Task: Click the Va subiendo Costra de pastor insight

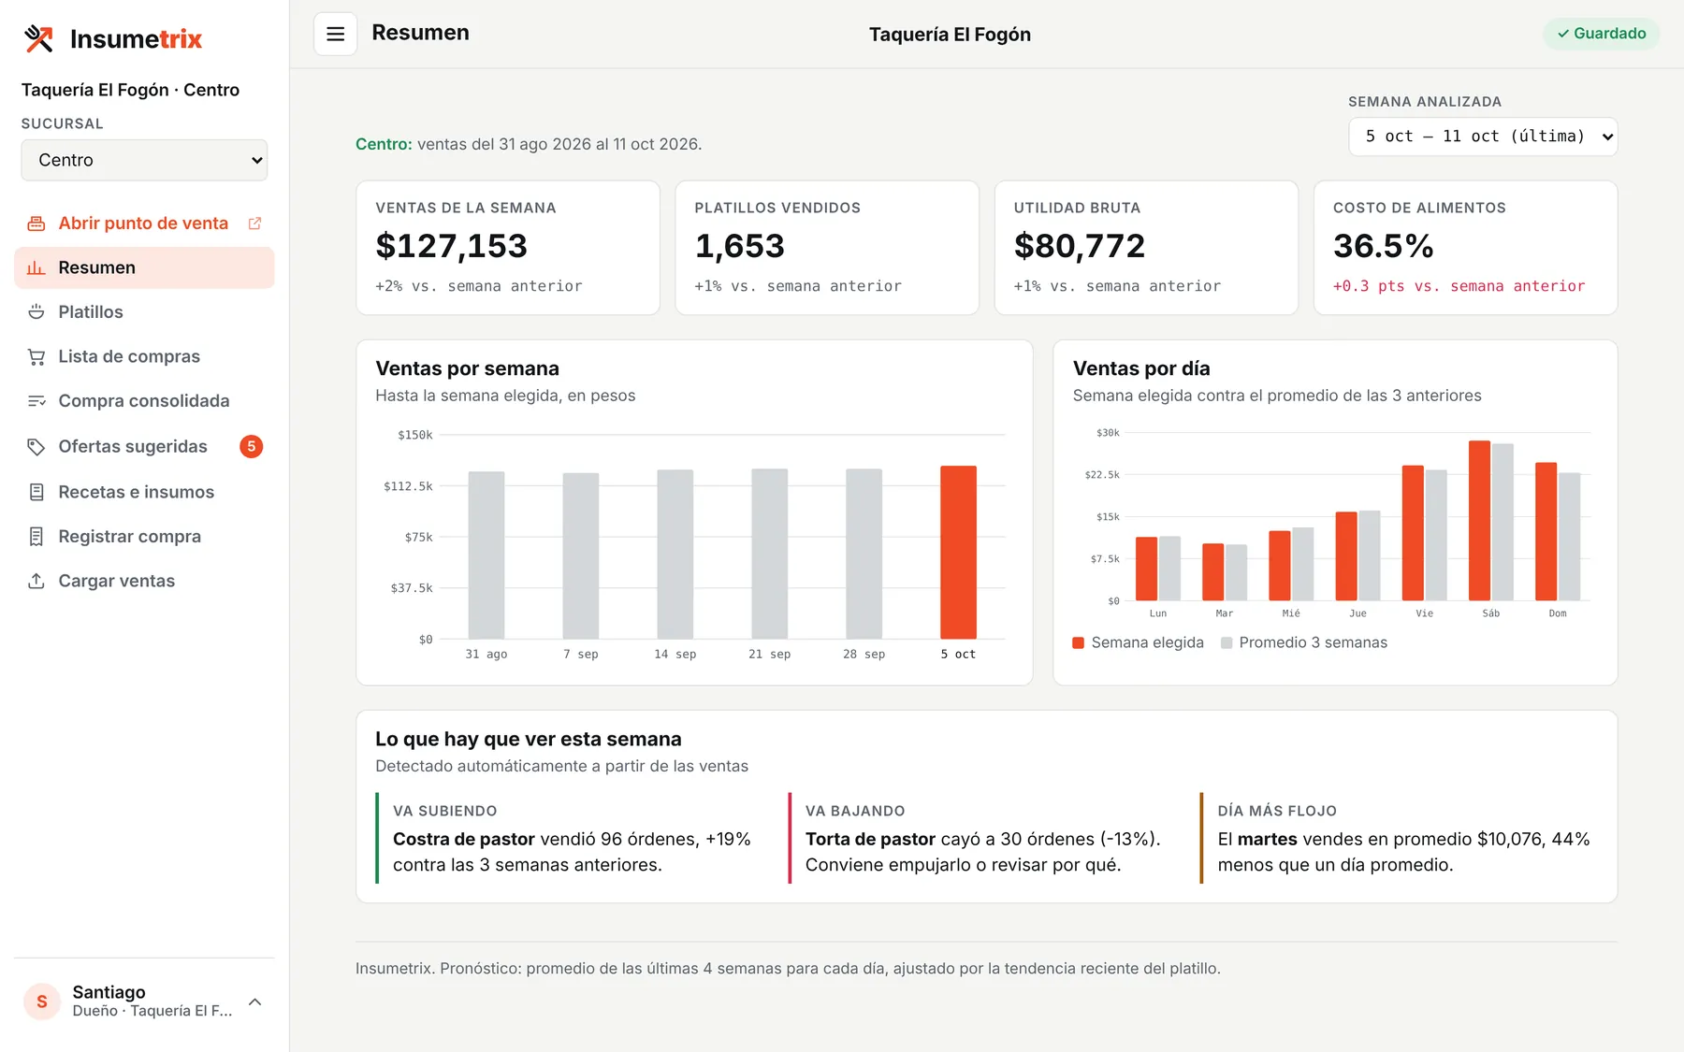Action: click(572, 839)
